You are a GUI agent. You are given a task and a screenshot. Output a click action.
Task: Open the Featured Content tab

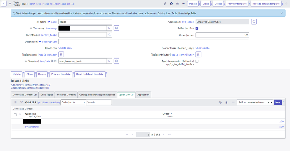click(x=66, y=95)
